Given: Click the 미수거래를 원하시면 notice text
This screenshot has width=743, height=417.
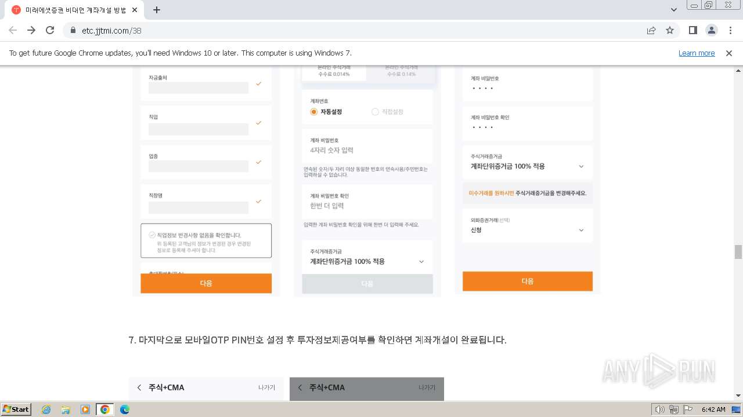Looking at the screenshot, I should click(x=528, y=193).
